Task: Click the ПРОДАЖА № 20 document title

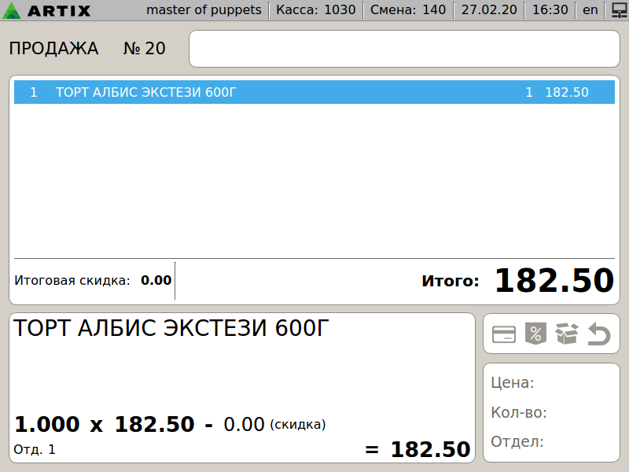Action: coord(87,49)
